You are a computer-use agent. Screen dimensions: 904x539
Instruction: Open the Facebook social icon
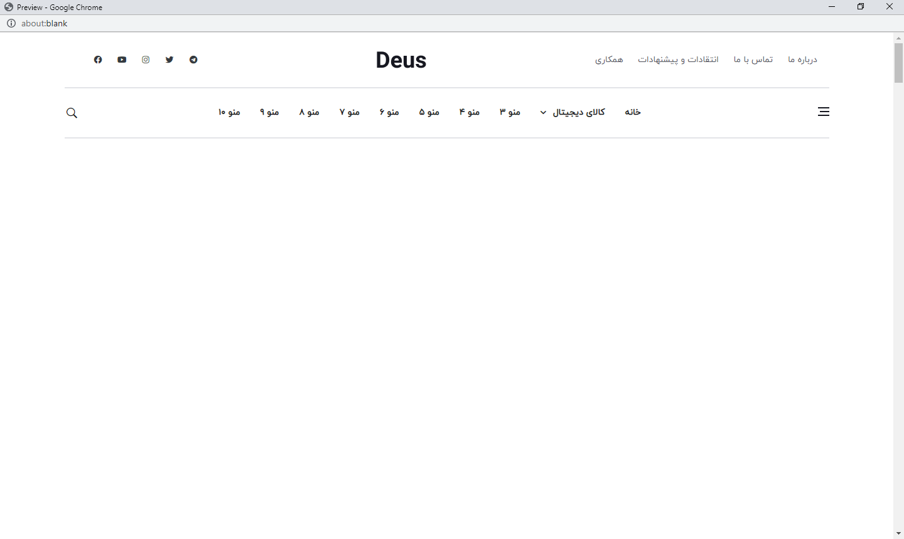[98, 60]
